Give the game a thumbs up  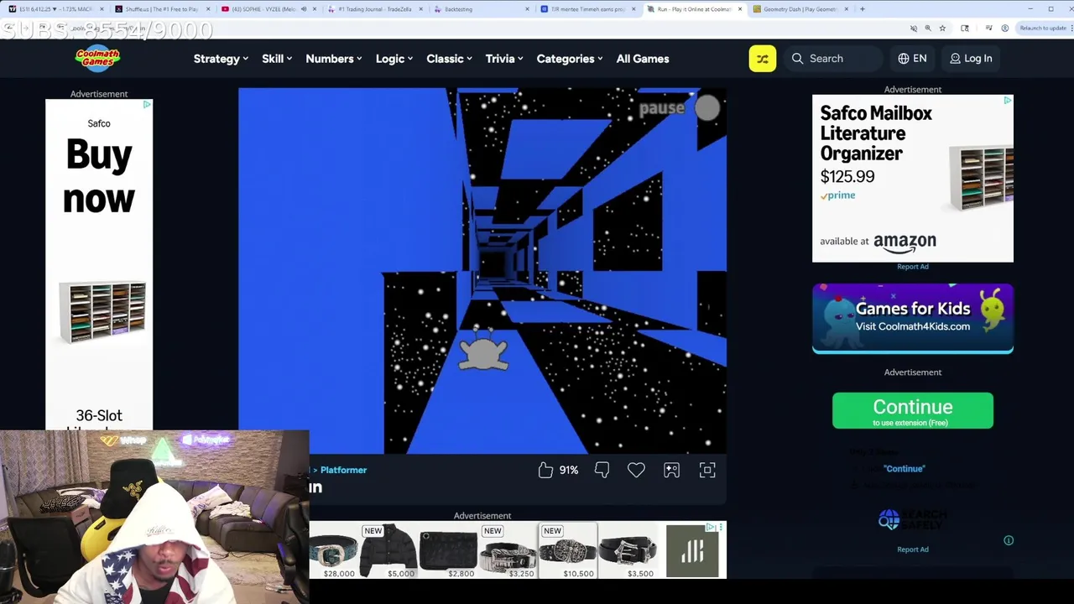545,471
